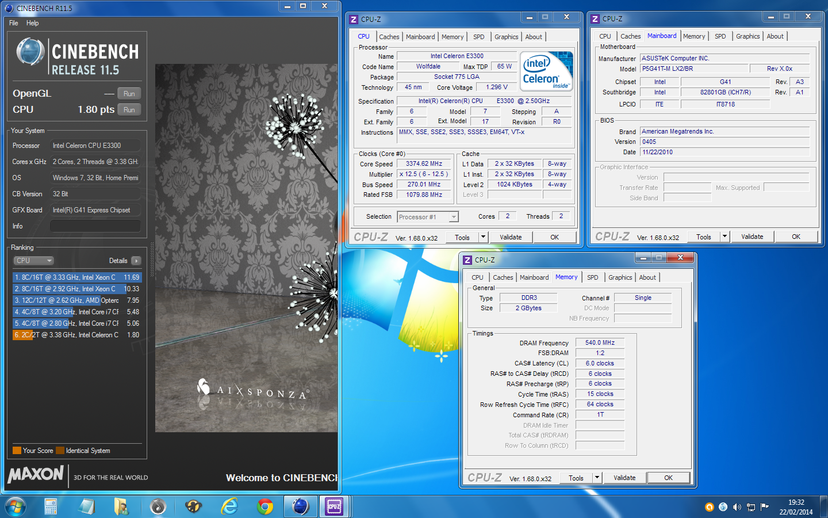Viewport: 828px width, 518px height.
Task: Click the Info input field in CINEBENCH
Action: pos(95,226)
